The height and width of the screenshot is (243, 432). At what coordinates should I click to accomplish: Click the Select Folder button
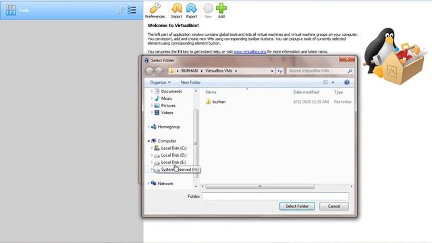297,206
